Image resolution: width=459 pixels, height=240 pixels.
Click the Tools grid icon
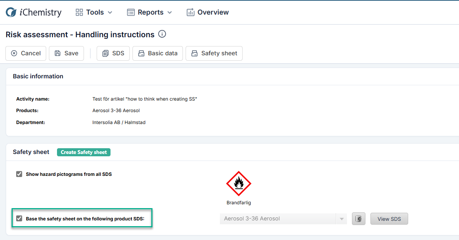pyautogui.click(x=79, y=12)
